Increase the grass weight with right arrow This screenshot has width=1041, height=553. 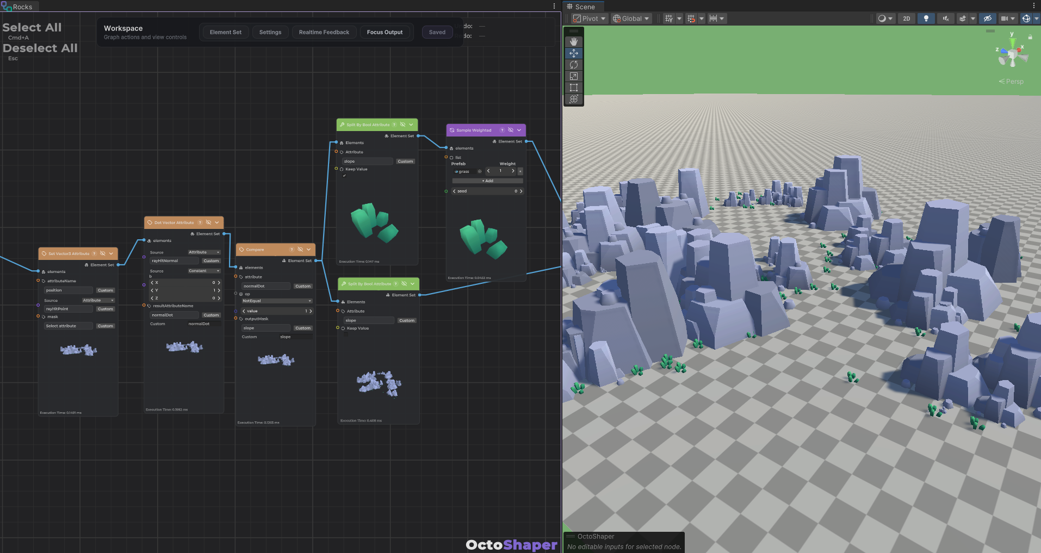click(513, 171)
